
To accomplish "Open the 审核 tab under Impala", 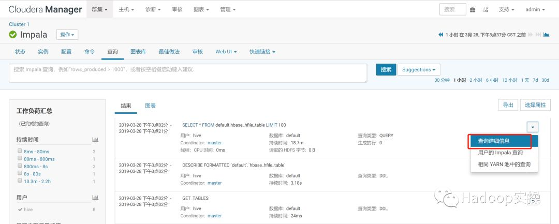I will 198,52.
